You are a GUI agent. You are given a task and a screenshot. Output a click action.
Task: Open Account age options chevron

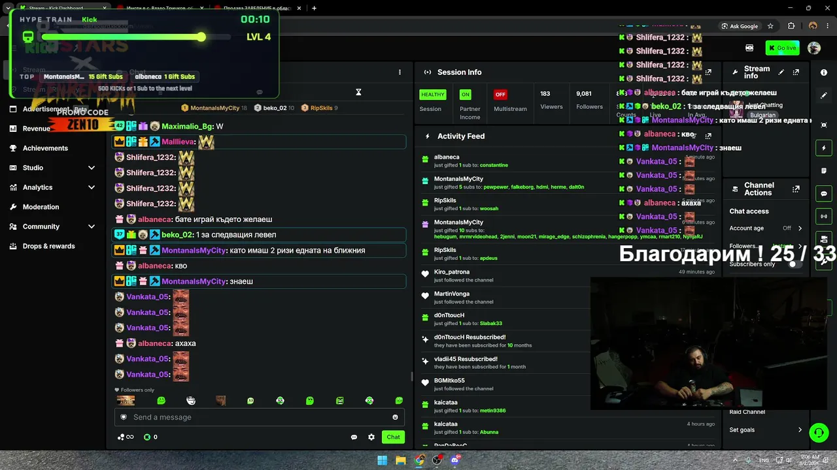(x=800, y=228)
